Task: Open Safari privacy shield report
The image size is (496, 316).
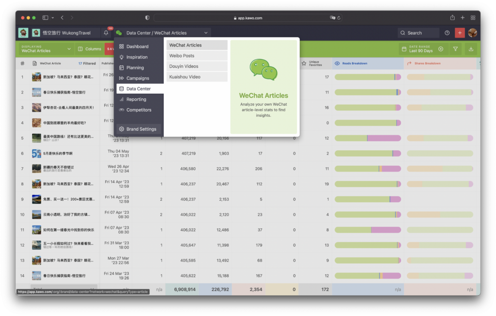Action: pos(147,18)
